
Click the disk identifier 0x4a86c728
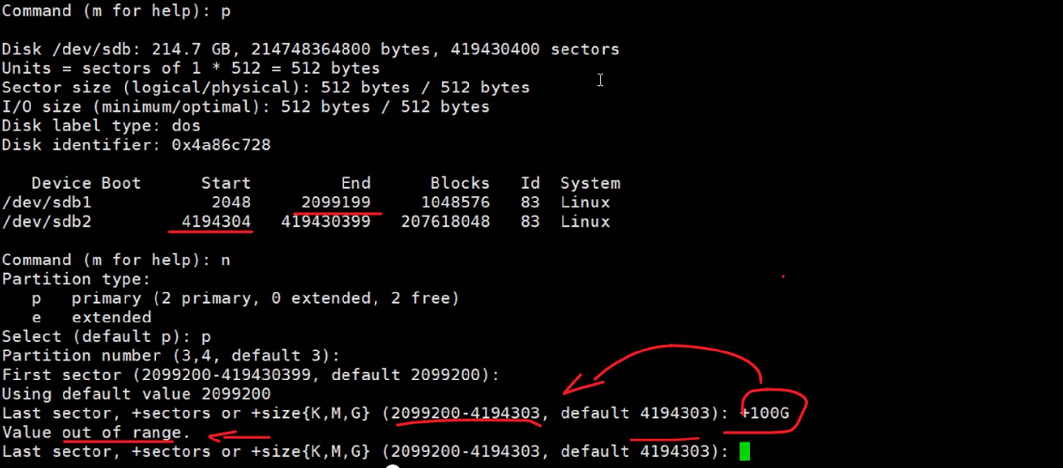(221, 145)
